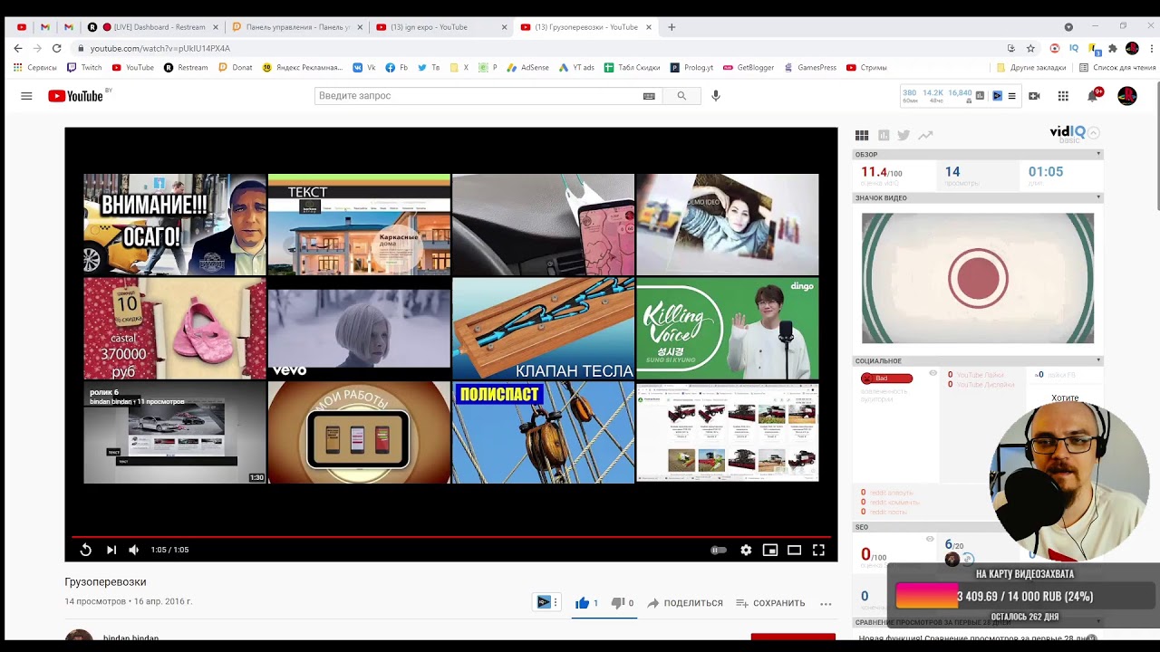The image size is (1160, 652).
Task: Open the vidIQ trend line icon
Action: click(925, 135)
